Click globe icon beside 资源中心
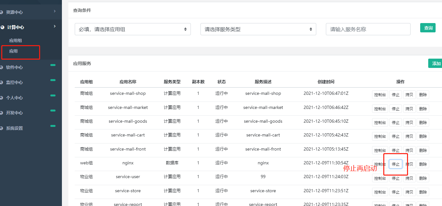Image resolution: width=442 pixels, height=206 pixels. coord(2,12)
